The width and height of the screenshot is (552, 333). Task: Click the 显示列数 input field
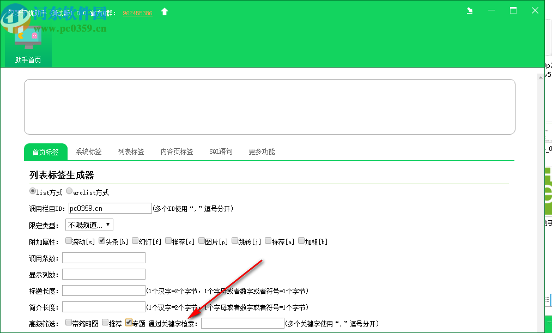coord(104,274)
